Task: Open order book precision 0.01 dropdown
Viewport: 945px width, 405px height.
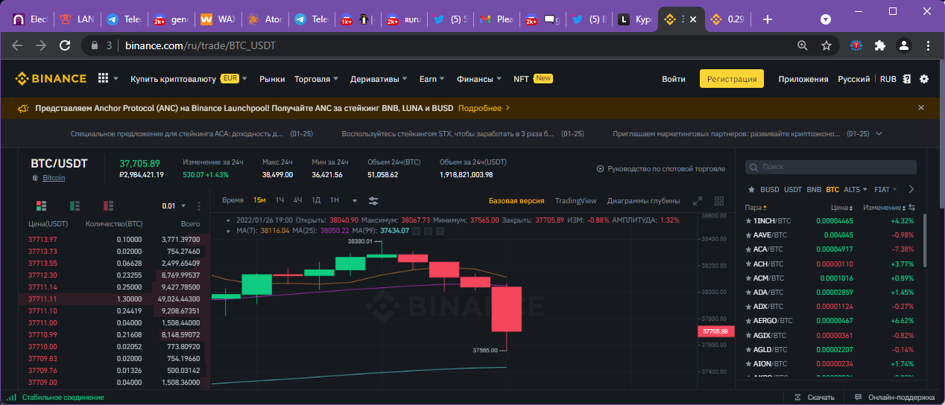Action: point(174,206)
